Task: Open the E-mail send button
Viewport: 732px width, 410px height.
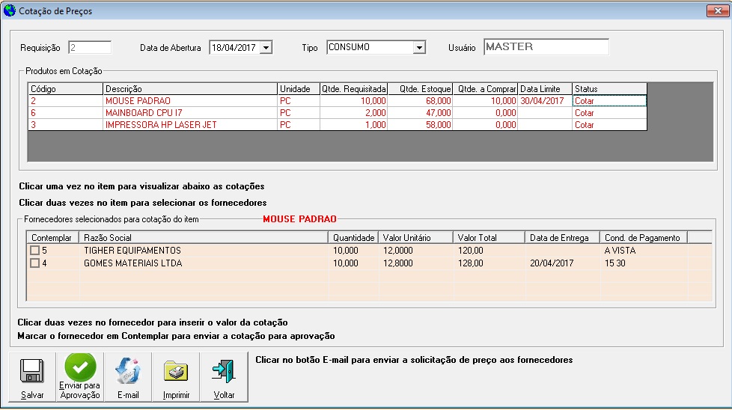Action: (x=127, y=371)
